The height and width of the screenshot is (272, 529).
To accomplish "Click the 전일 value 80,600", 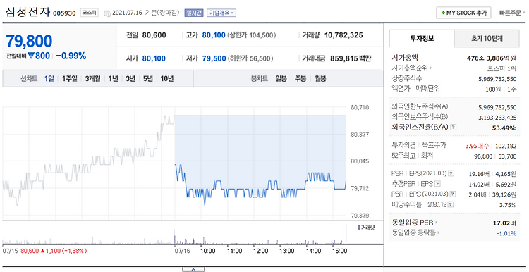I will pyautogui.click(x=154, y=35).
